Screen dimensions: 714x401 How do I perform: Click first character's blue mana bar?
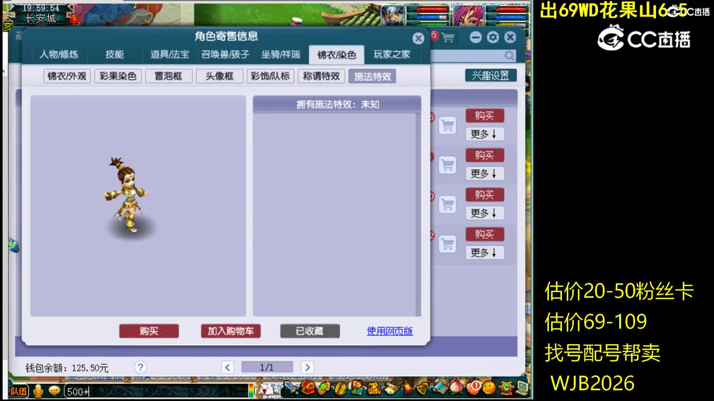tap(428, 17)
